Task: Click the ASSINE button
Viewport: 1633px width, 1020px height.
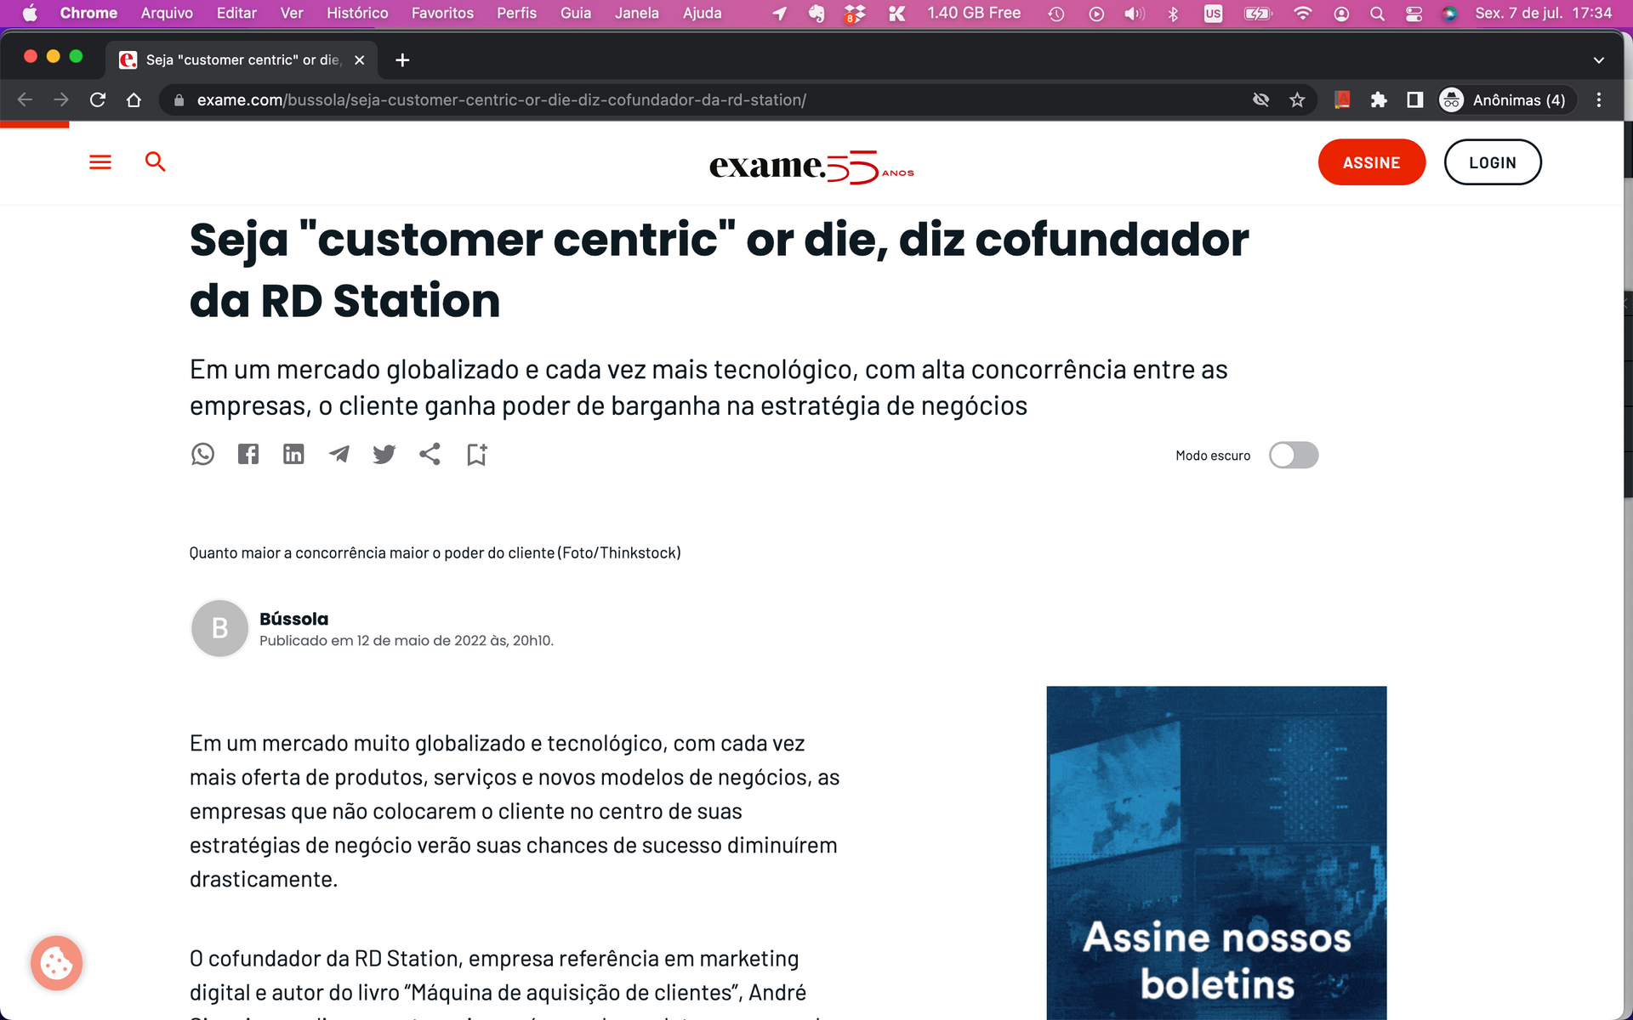Action: 1371,162
